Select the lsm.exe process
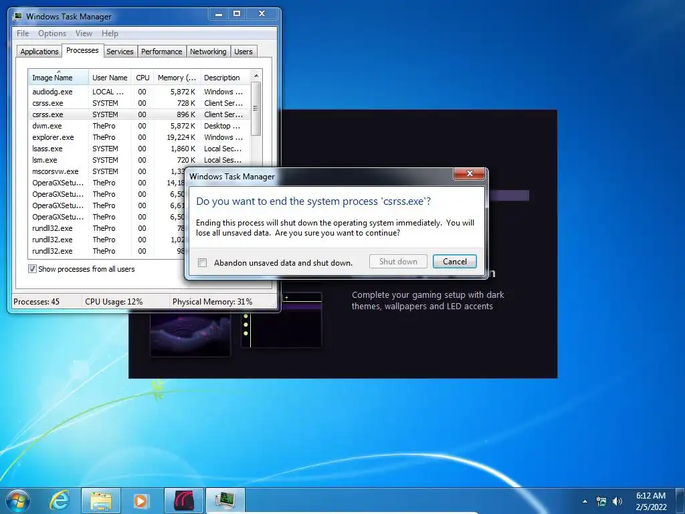The width and height of the screenshot is (685, 514). coord(139,160)
